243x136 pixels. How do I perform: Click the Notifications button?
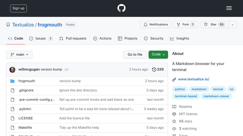(x=156, y=24)
